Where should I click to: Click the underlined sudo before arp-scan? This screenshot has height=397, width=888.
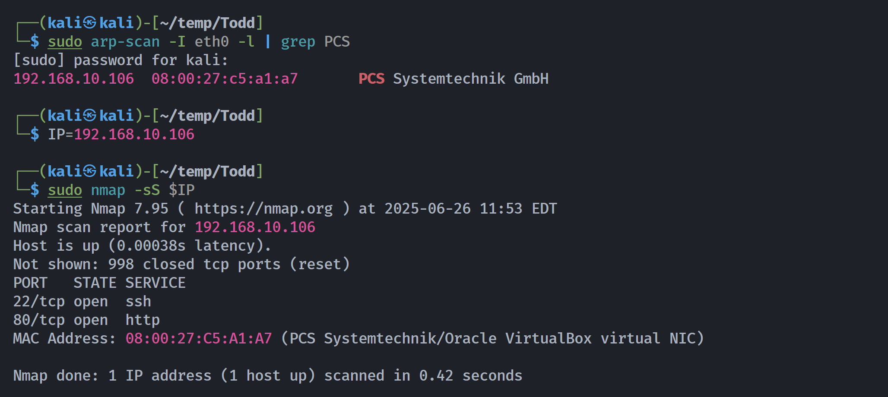point(65,42)
